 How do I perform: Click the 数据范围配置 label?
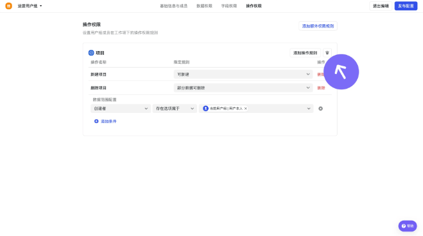[x=105, y=100]
